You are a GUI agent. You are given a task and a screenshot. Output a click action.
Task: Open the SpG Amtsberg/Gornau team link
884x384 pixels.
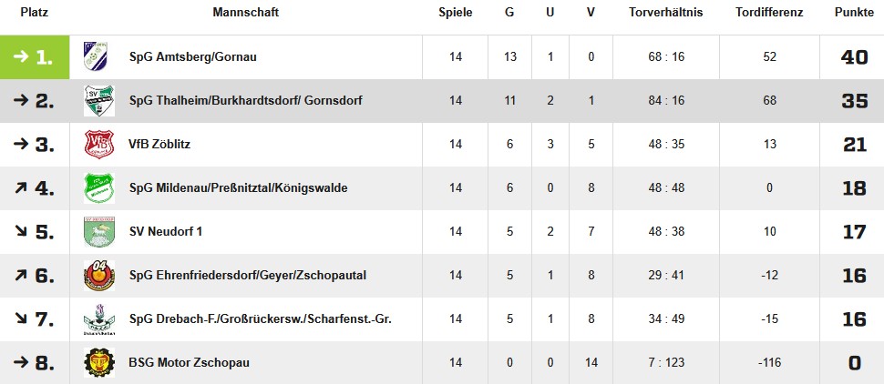[x=193, y=56]
